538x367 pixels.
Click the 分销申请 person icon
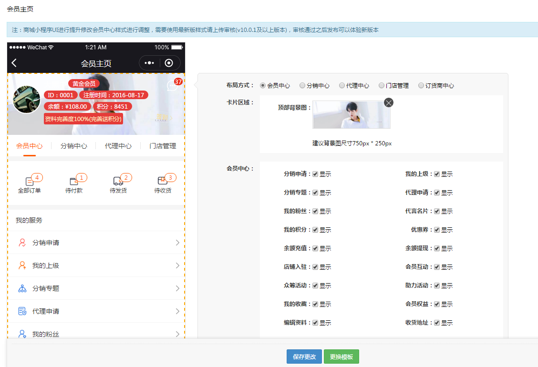22,243
